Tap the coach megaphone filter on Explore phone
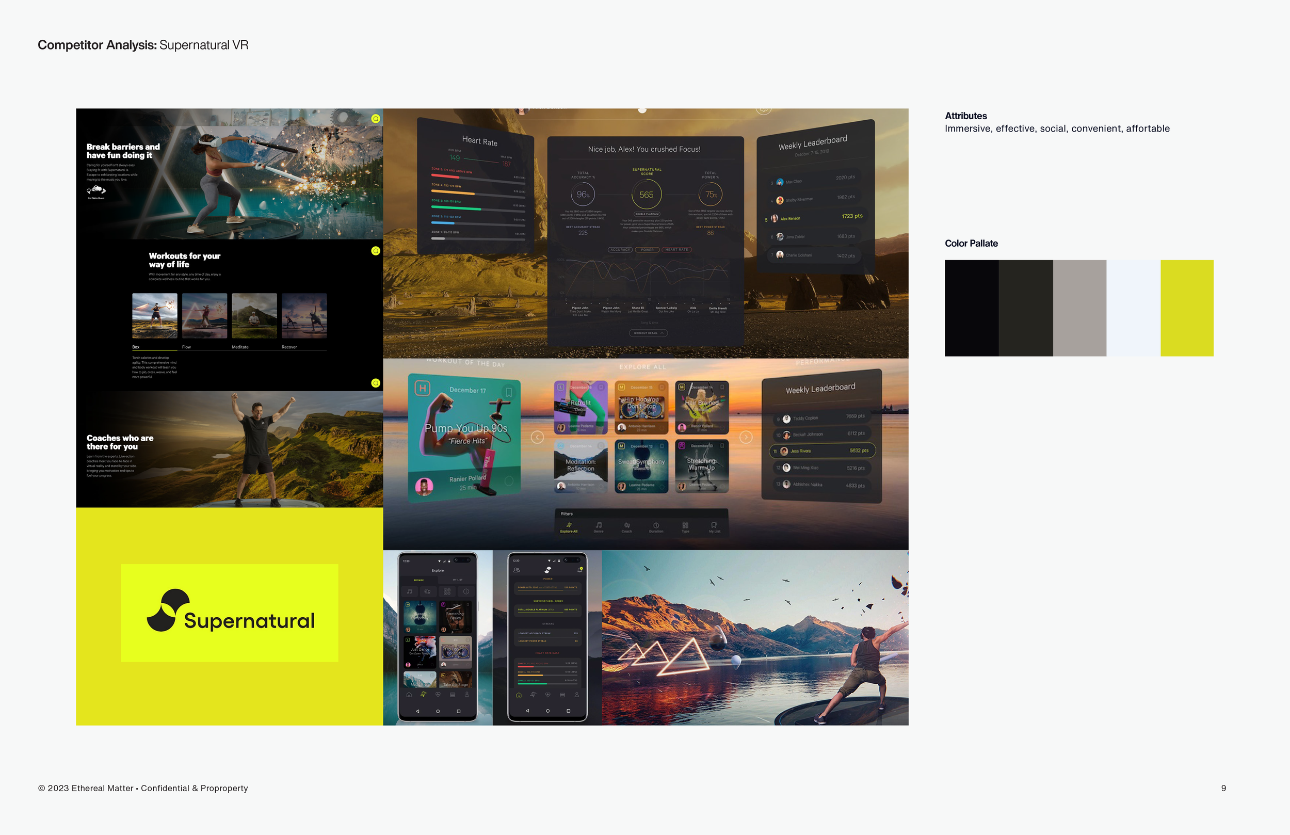1290x835 pixels. (428, 591)
